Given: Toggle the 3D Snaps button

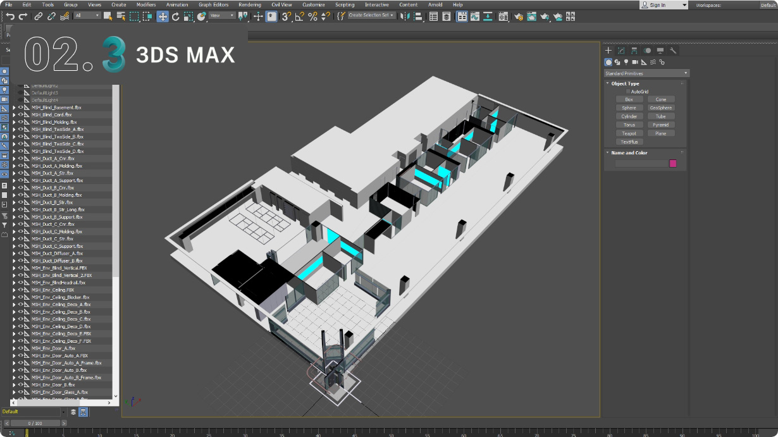Looking at the screenshot, I should (x=287, y=16).
